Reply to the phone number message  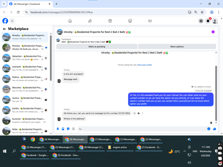[x=139, y=113]
